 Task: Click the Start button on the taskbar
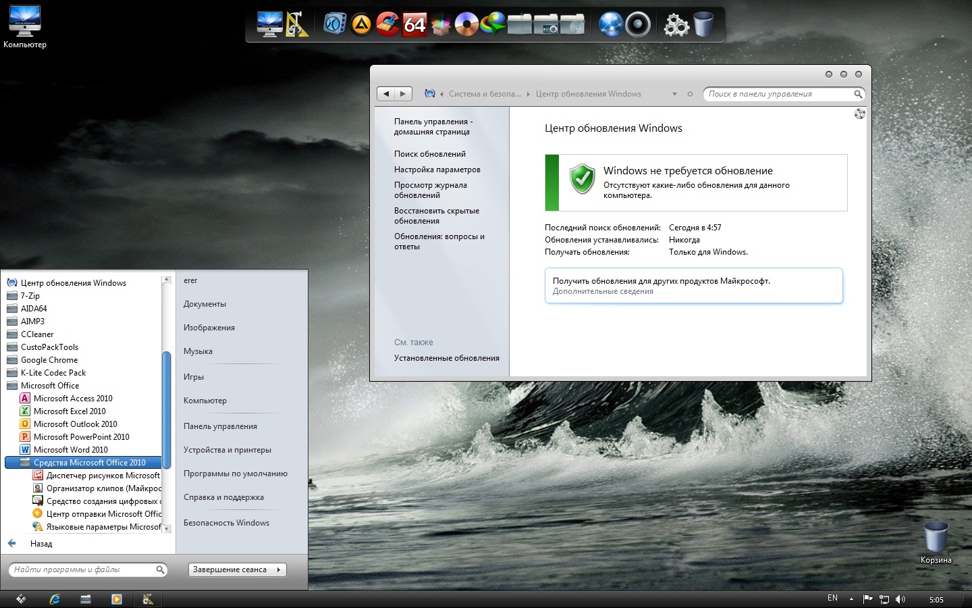21,599
